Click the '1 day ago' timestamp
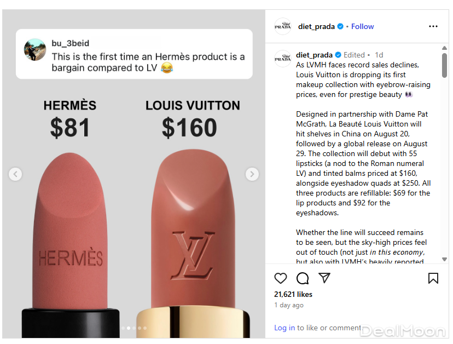The image size is (453, 344). (289, 305)
